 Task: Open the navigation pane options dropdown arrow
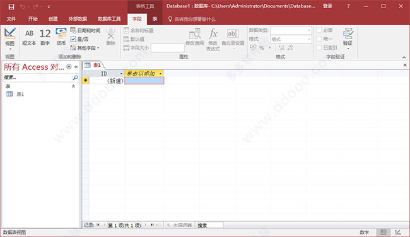coord(69,67)
